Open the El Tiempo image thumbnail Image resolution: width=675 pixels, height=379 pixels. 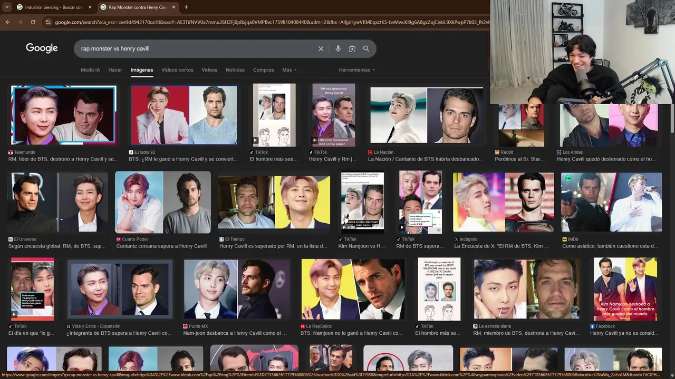click(274, 203)
